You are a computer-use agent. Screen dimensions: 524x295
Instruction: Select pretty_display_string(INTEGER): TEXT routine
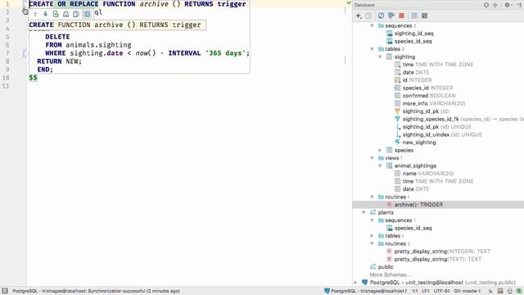(x=442, y=252)
